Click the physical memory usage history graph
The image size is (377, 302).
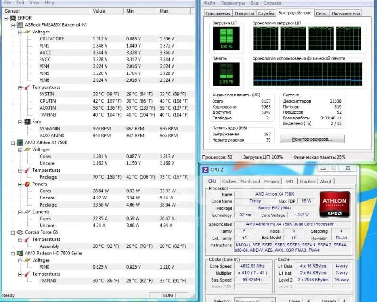coord(308,74)
